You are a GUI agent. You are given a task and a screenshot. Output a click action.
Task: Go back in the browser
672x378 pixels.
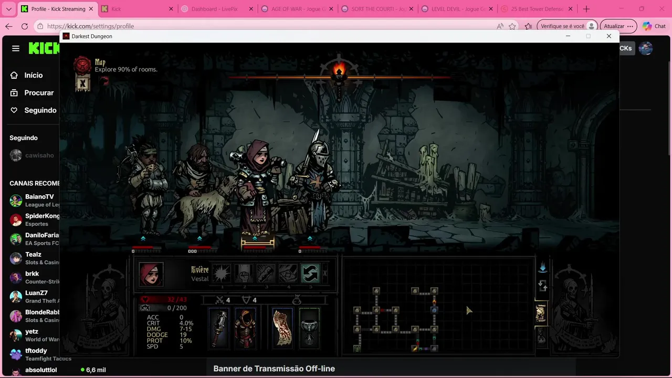[8, 26]
